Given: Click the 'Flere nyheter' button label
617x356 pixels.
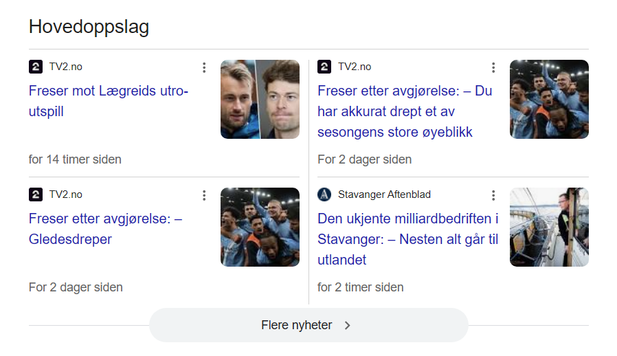Looking at the screenshot, I should click(297, 325).
